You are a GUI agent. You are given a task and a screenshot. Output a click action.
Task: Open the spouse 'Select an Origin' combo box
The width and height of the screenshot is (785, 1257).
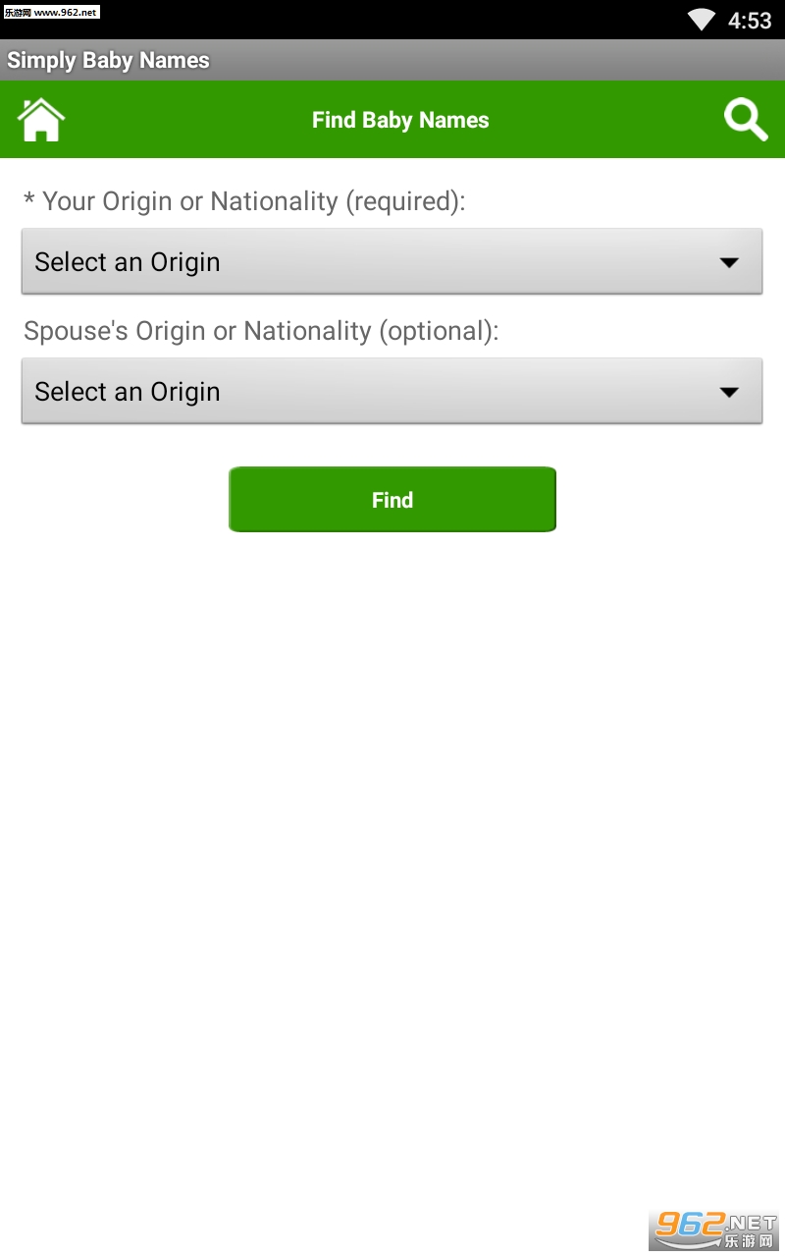point(373,392)
